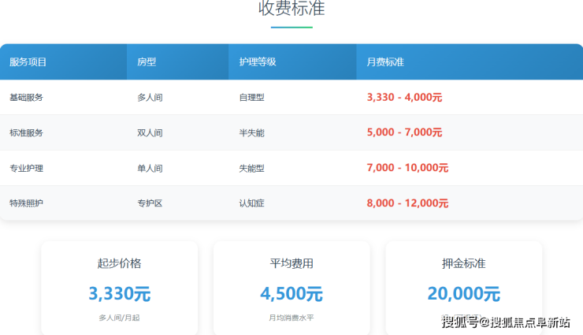Click the 收费标准 page heading
Image resolution: width=583 pixels, height=335 pixels.
(x=291, y=9)
